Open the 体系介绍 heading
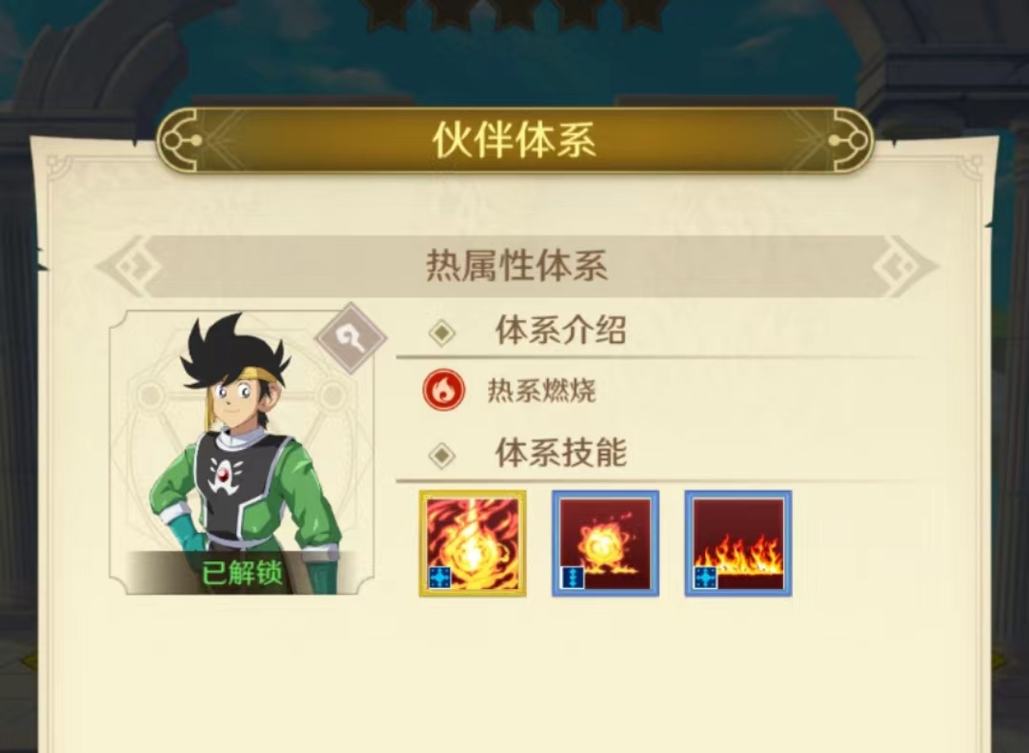This screenshot has height=753, width=1029. (560, 330)
